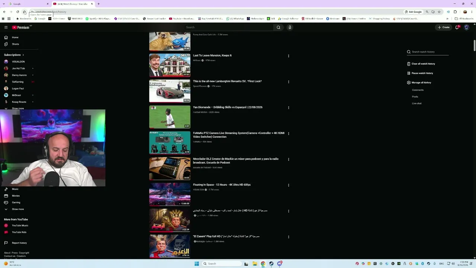The width and height of the screenshot is (476, 268).
Task: Open a new browser tab
Action: (x=99, y=4)
